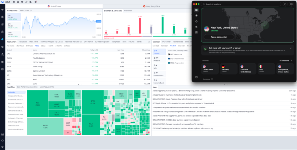The width and height of the screenshot is (297, 150).
Task: Click the collapse arrow below the gainers table
Action: click(78, 84)
